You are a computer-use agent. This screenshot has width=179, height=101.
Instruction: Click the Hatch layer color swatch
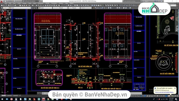[10, 8]
